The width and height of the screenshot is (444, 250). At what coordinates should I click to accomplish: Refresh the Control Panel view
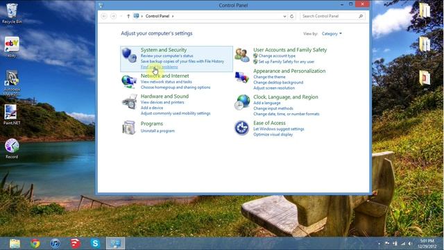pyautogui.click(x=291, y=16)
